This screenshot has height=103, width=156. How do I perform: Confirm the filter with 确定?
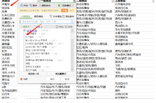coord(52,79)
